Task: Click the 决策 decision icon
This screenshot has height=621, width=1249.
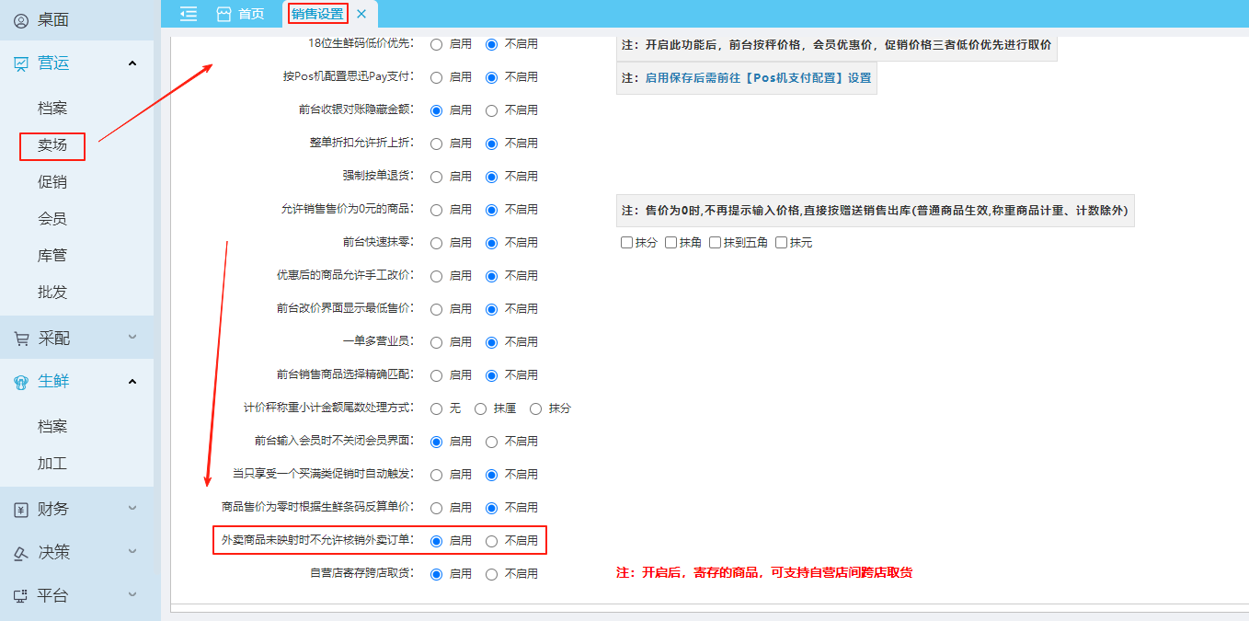Action: [21, 553]
